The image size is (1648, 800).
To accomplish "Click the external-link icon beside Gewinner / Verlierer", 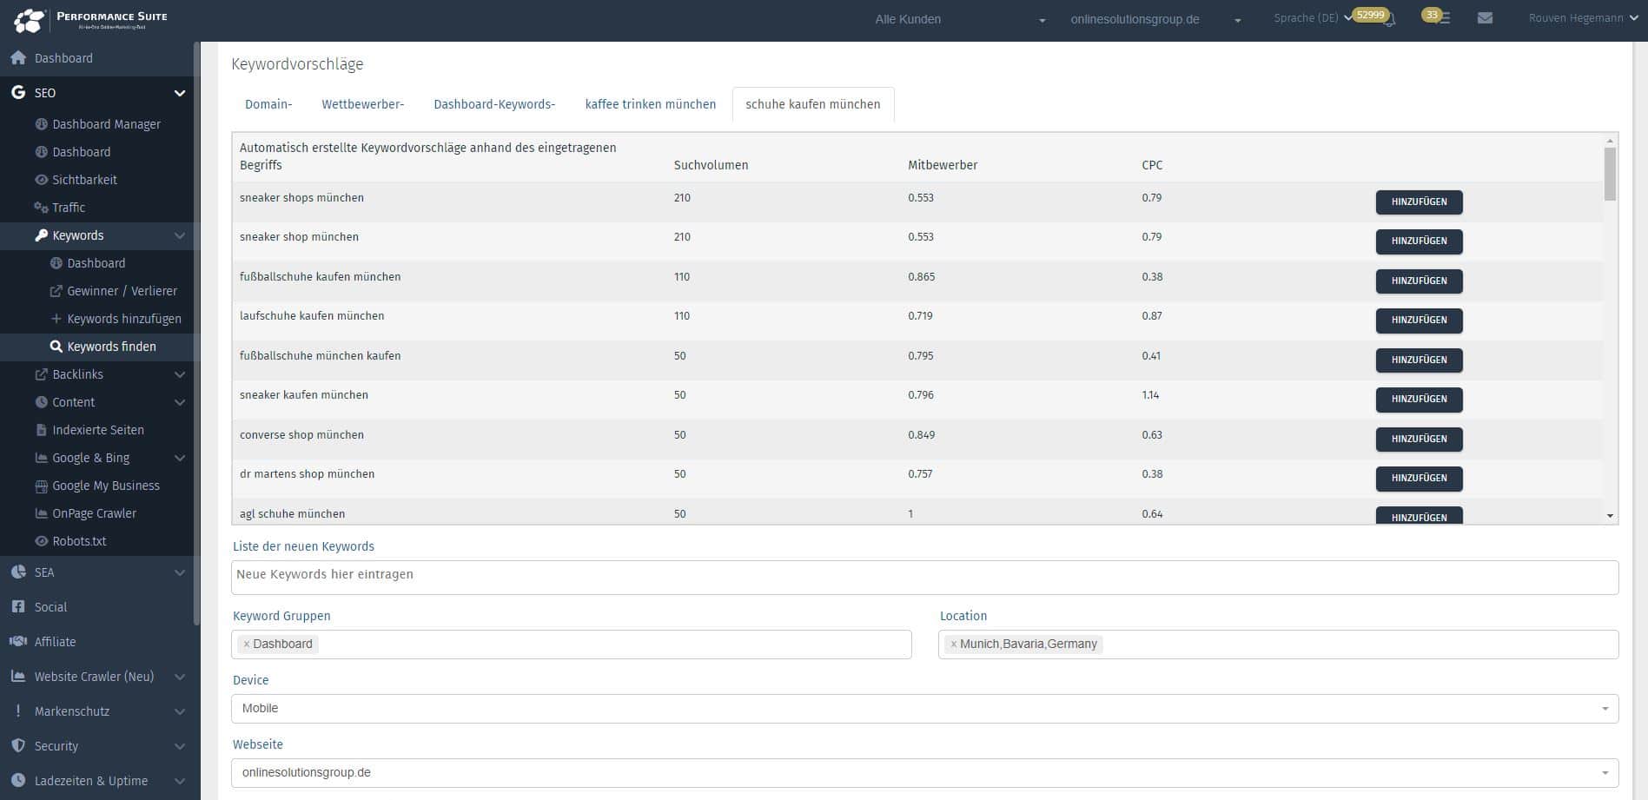I will (56, 291).
